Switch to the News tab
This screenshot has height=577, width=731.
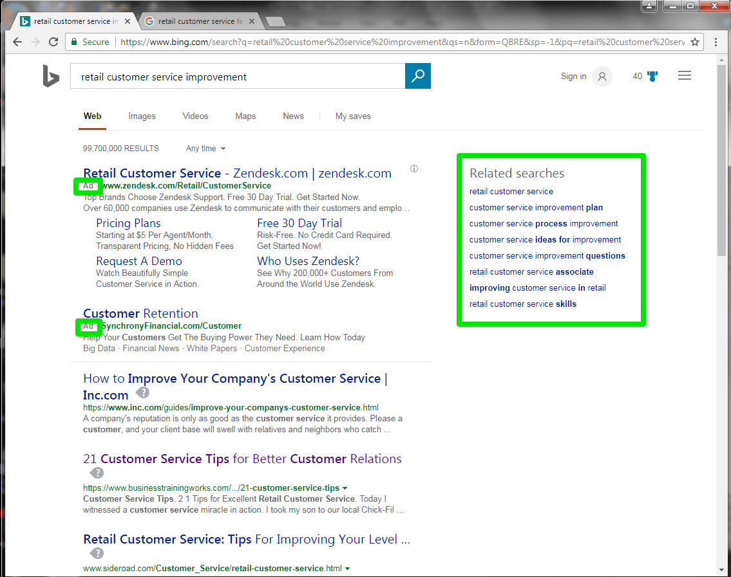pos(293,116)
